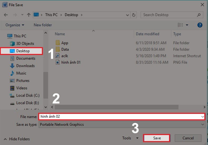Click the Save button

pos(157,138)
